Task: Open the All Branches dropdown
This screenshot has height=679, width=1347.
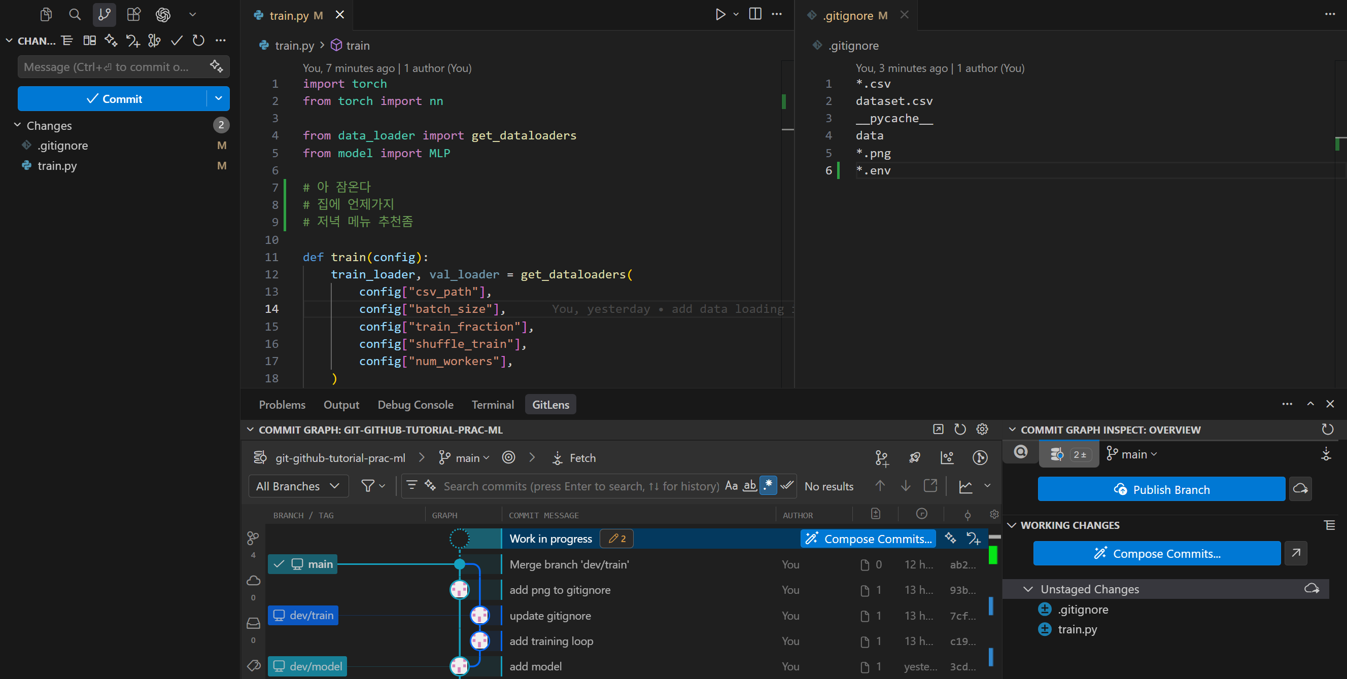Action: 297,486
